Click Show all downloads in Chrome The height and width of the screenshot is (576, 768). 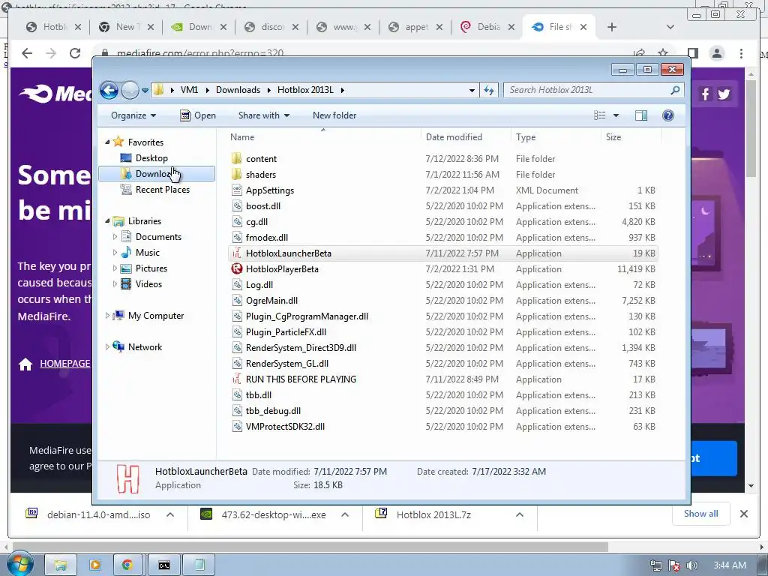point(701,514)
